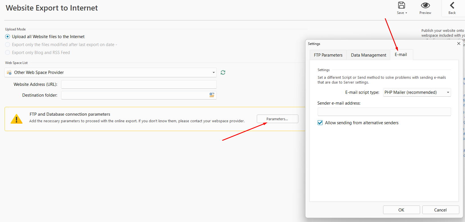Image resolution: width=465 pixels, height=222 pixels.
Task: Choose Export only Blog and RSS Feed
Action: pyautogui.click(x=8, y=53)
